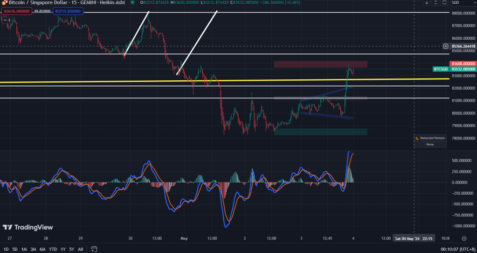Show the All time range

[81, 249]
